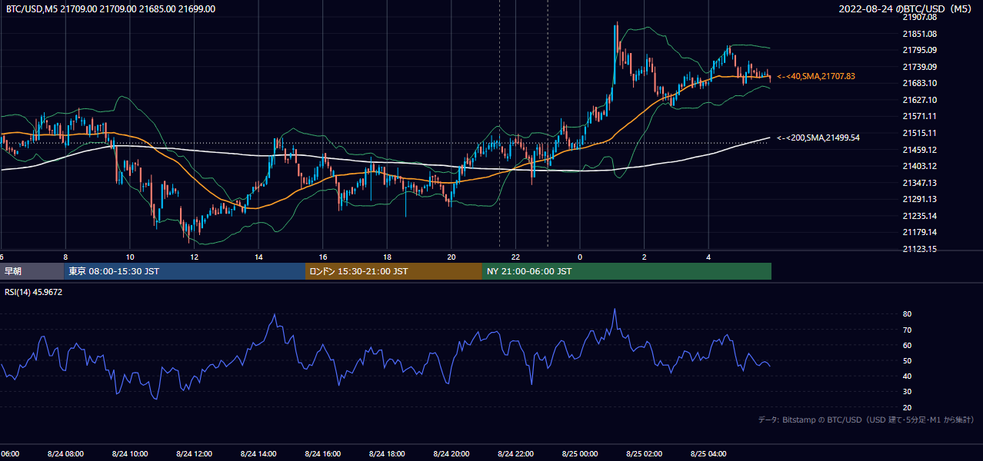
Task: Click the hour tick 16 under the price chart
Action: (322, 257)
